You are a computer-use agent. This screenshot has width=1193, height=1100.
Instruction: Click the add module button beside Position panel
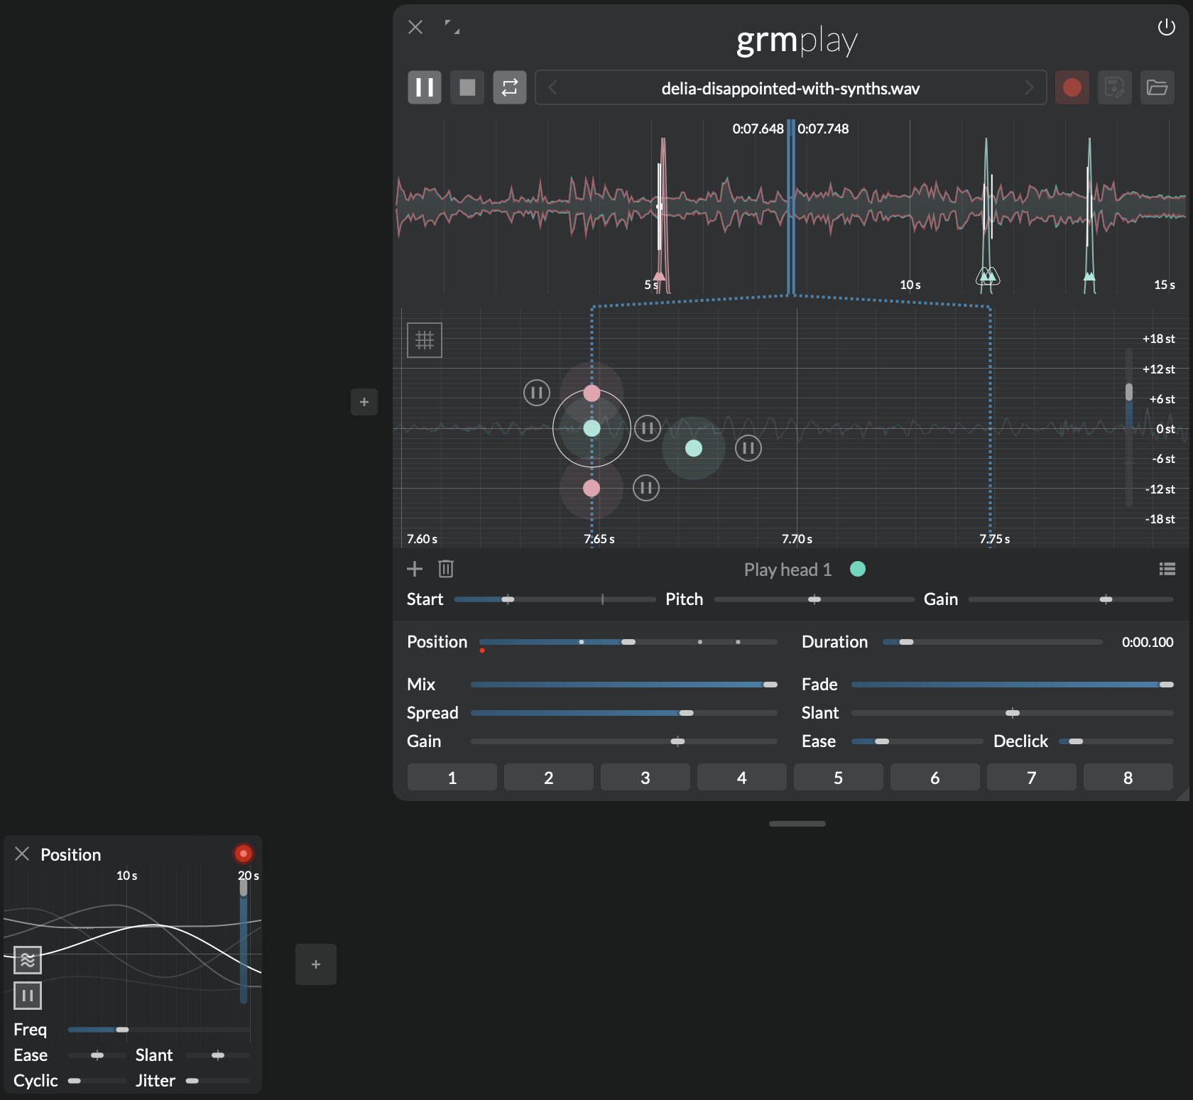point(316,964)
